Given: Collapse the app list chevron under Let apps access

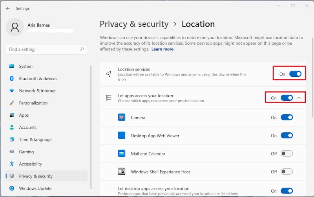Looking at the screenshot, I should tap(299, 98).
